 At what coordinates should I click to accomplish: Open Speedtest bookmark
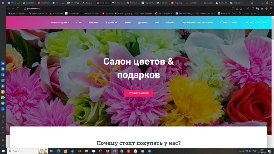click(38, 13)
